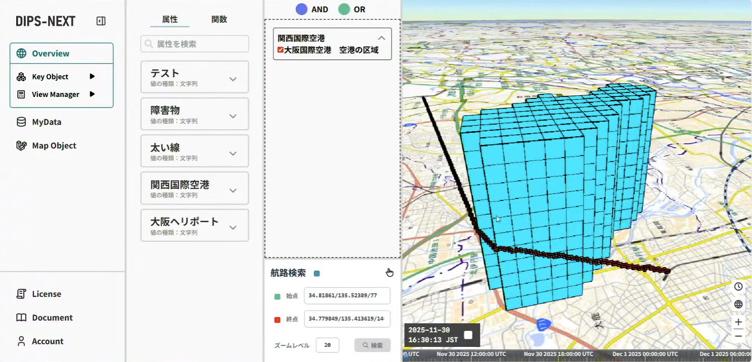Zoom in the map with plus icon
Image resolution: width=752 pixels, height=362 pixels.
[738, 322]
